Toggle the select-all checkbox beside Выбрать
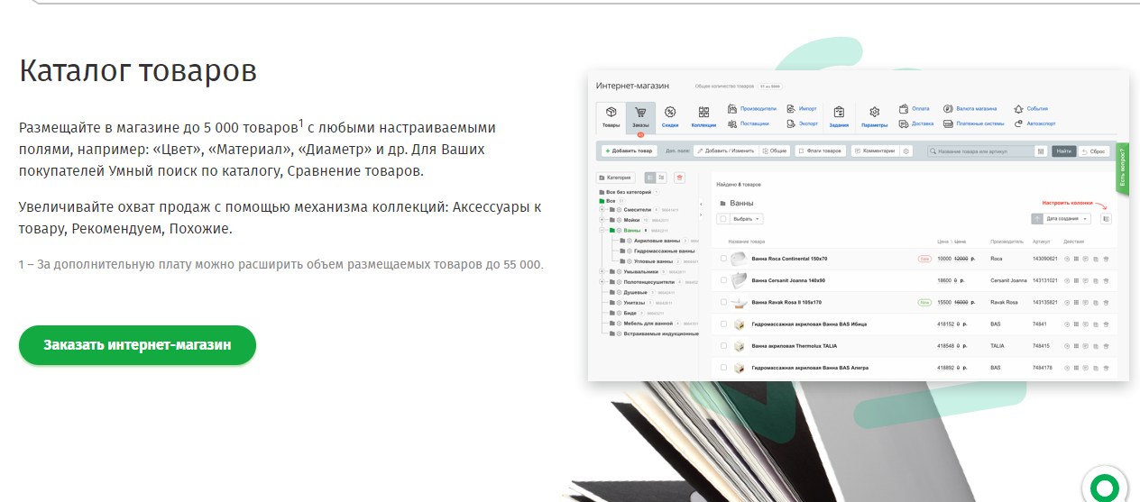1140x502 pixels. pyautogui.click(x=722, y=219)
